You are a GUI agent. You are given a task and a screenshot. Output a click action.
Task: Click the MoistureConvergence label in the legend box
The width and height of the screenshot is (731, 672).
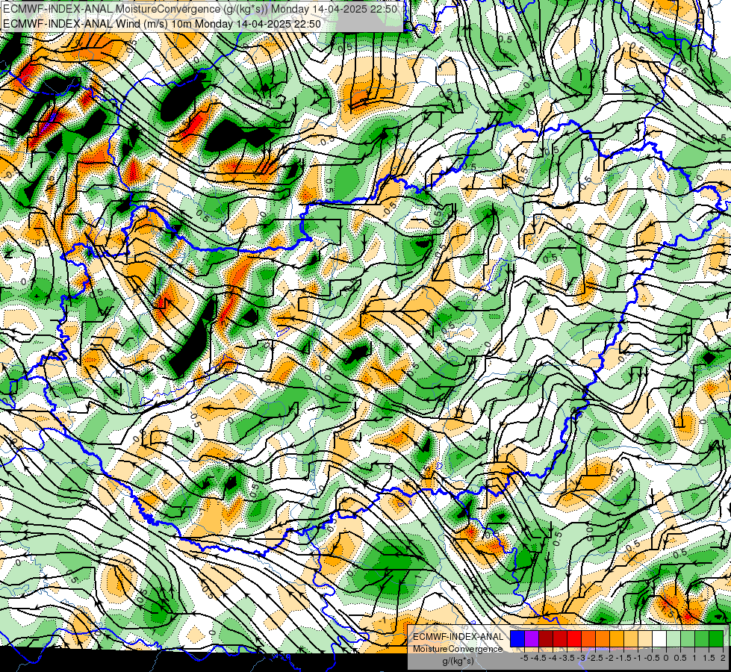tap(458, 649)
